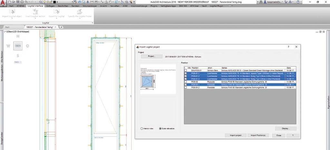Uncheck the POS-01.1 row checkbox

(185, 73)
